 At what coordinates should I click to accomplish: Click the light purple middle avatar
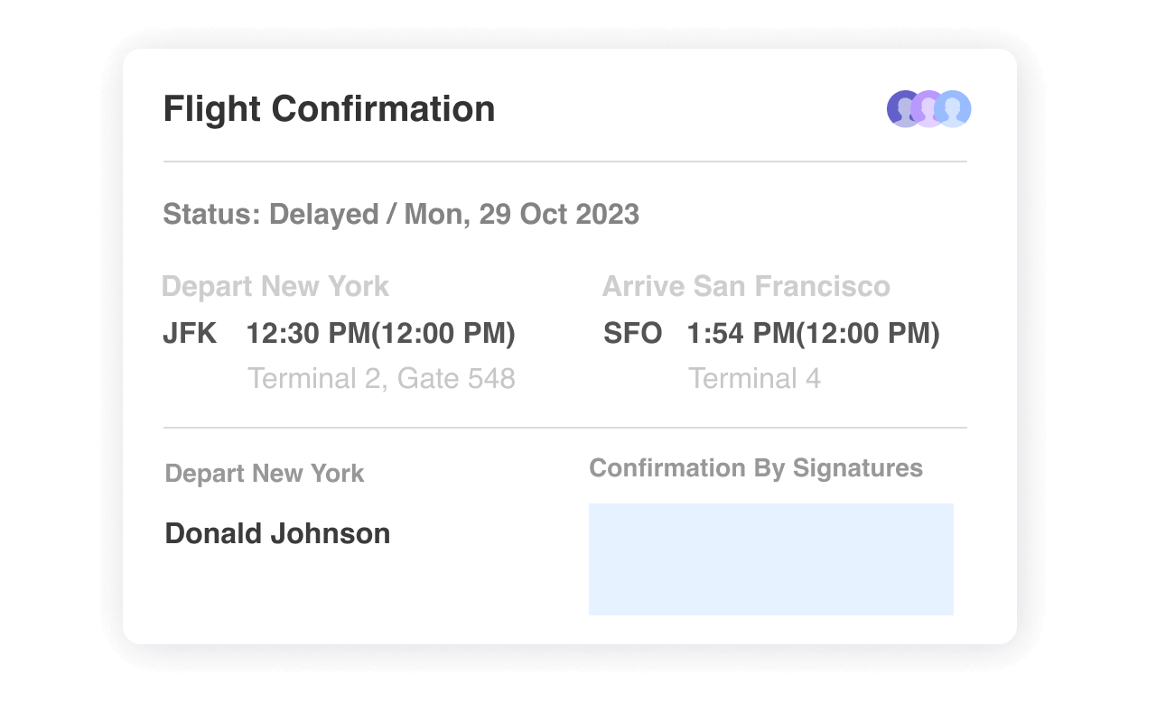point(928,109)
